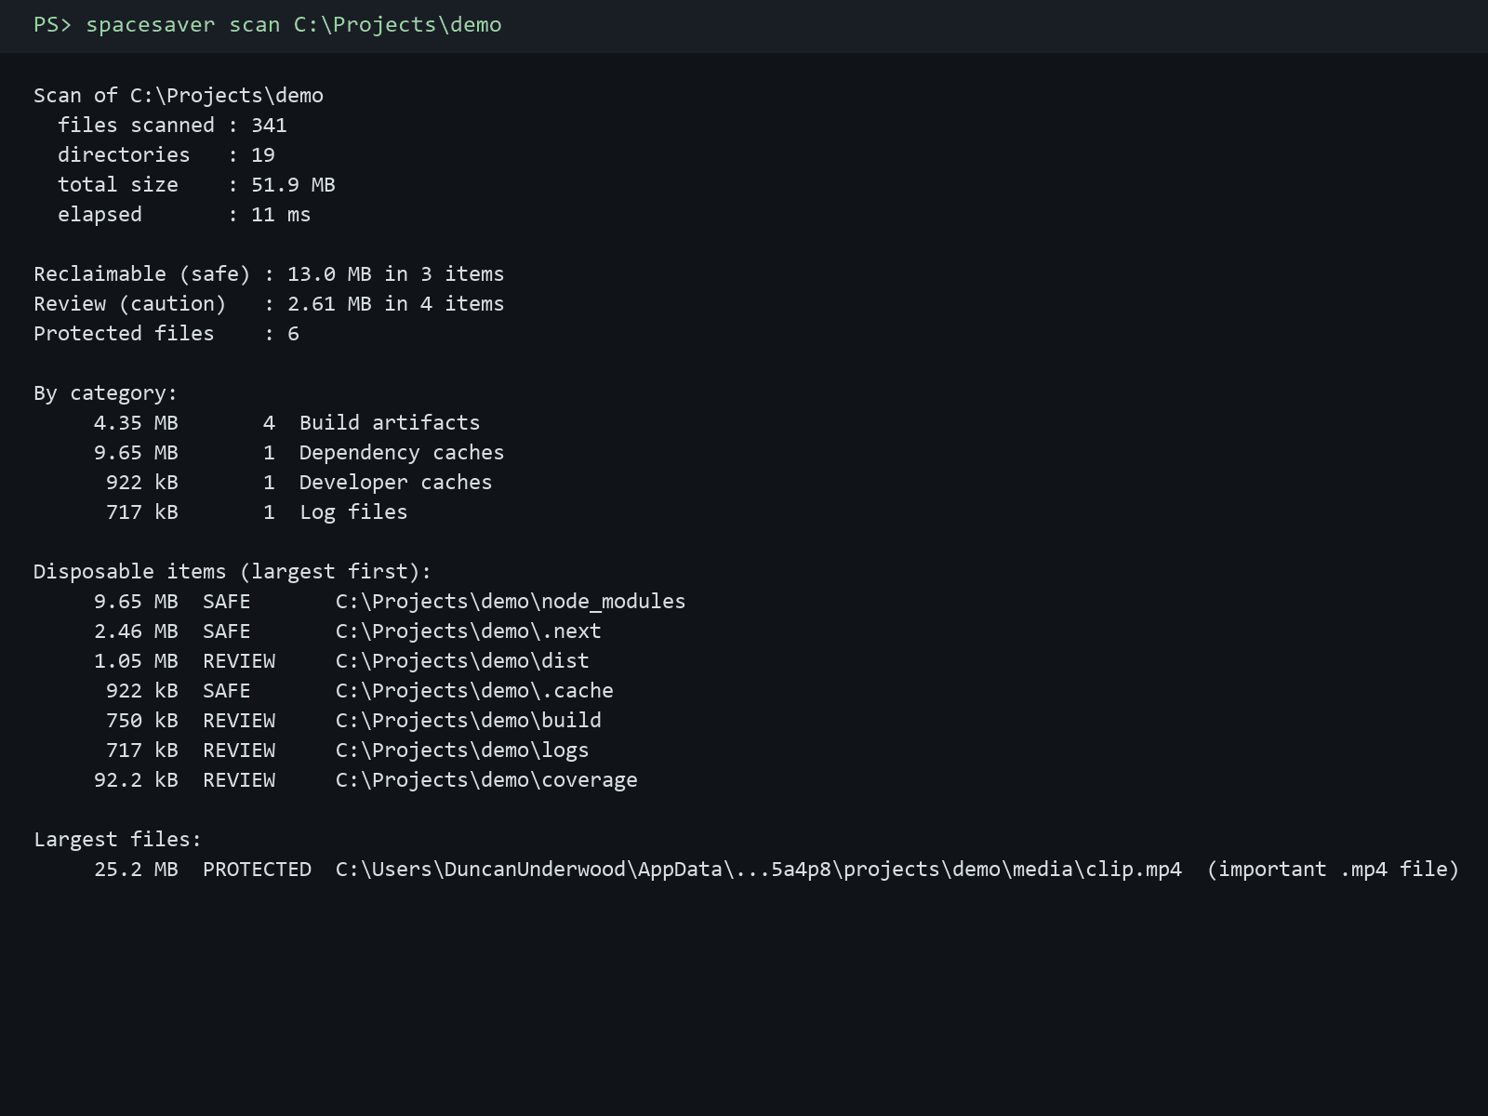The width and height of the screenshot is (1488, 1116).
Task: Click the 'files scanned : 341' line
Action: [172, 126]
